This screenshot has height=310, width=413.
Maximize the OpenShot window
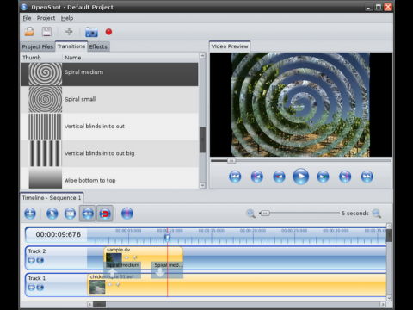(379, 7)
